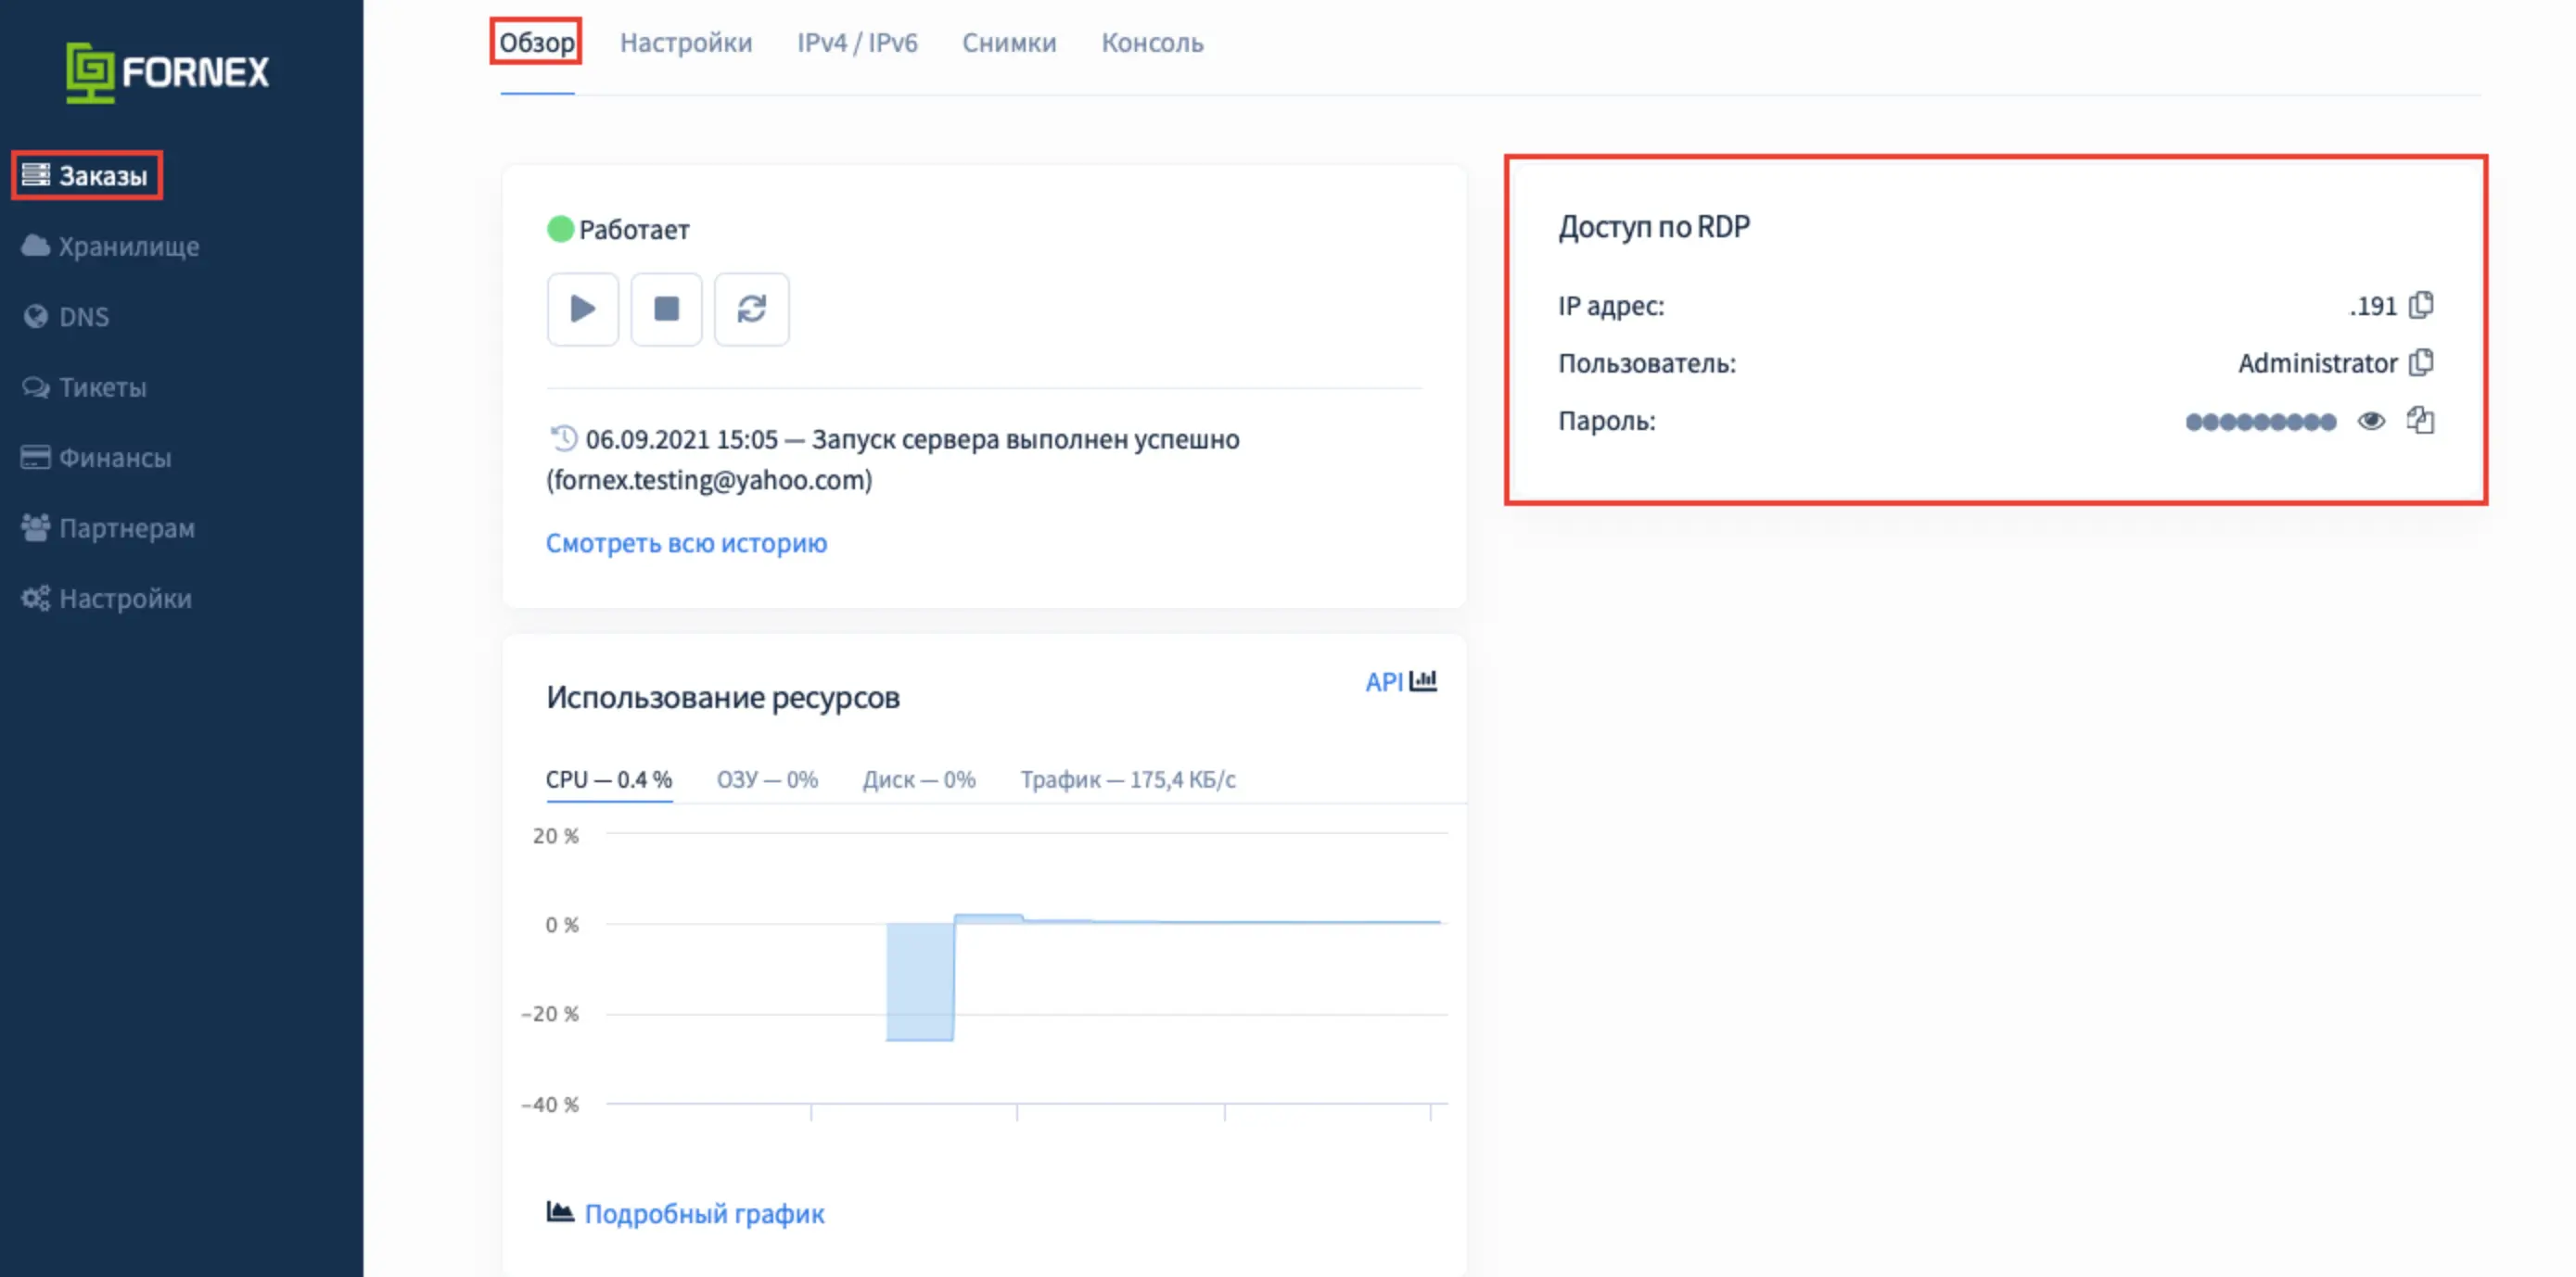2576x1277 pixels.
Task: Open the Хранилище sidebar section
Action: 110,246
